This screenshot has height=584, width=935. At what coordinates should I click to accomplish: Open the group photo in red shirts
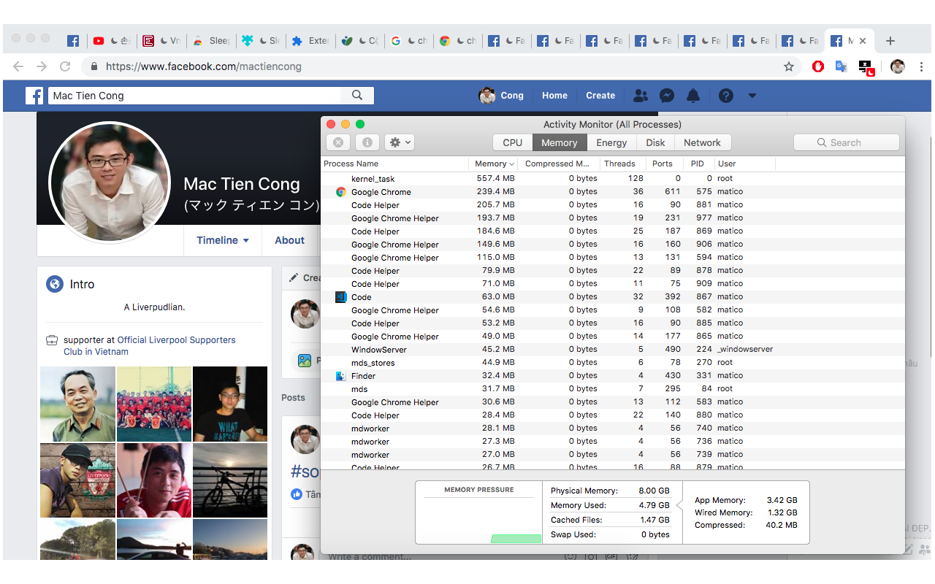coord(154,404)
